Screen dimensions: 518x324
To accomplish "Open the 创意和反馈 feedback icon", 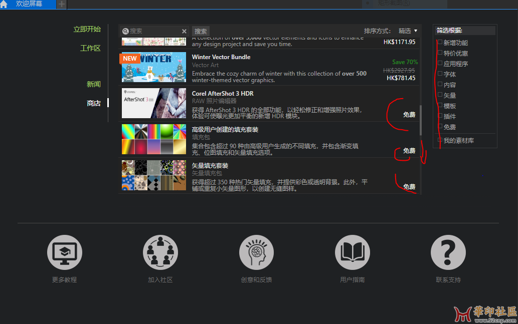I will pos(256,252).
